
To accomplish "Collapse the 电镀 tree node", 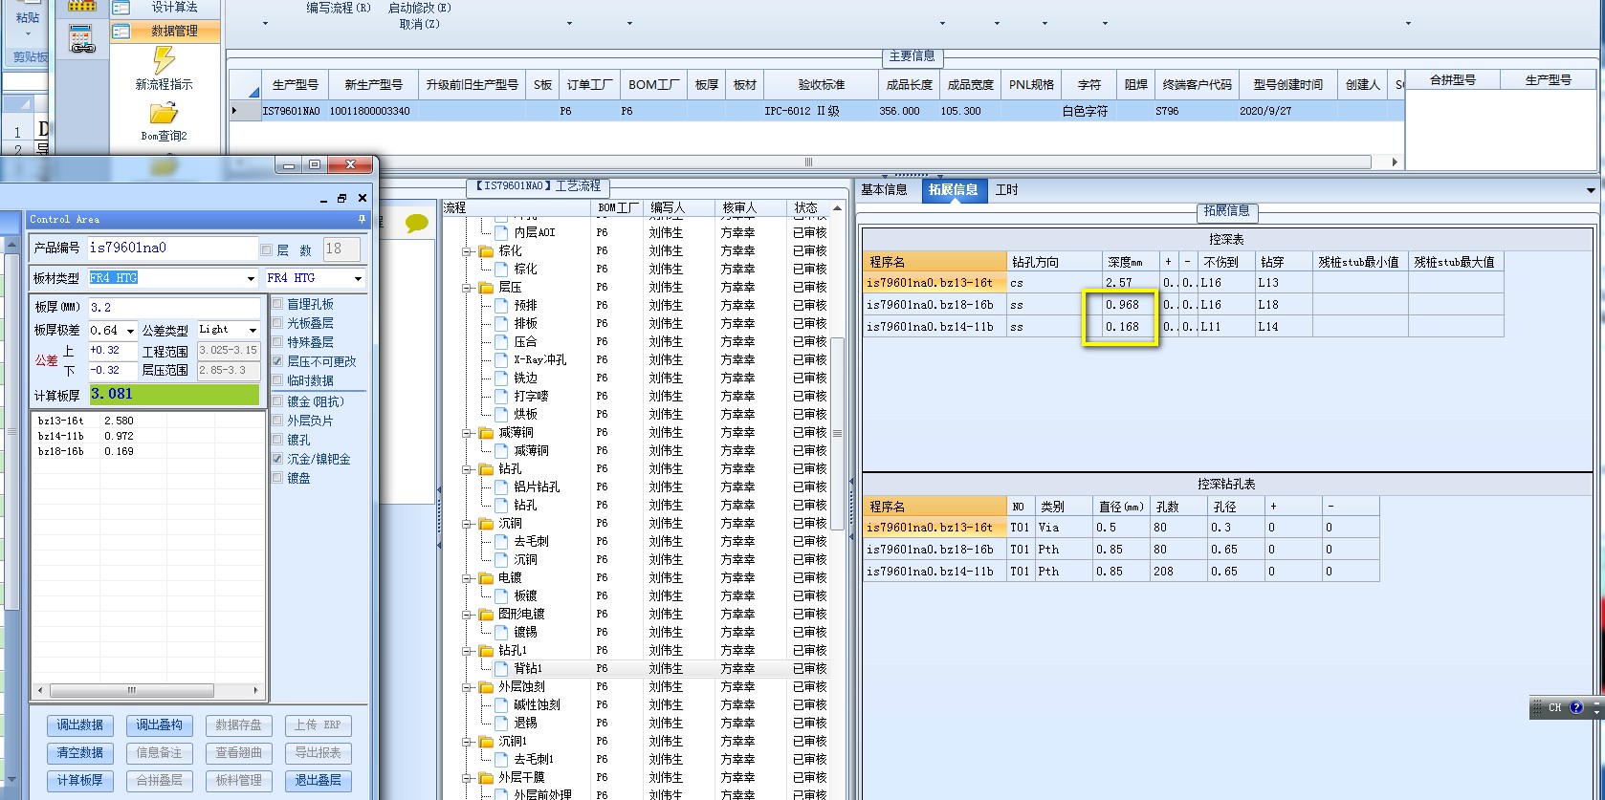I will coord(468,577).
